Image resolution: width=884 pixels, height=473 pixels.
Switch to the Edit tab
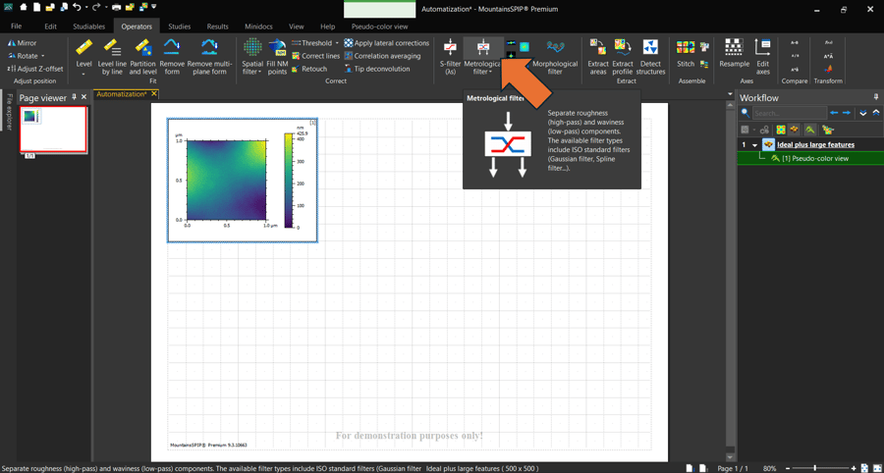coord(51,26)
